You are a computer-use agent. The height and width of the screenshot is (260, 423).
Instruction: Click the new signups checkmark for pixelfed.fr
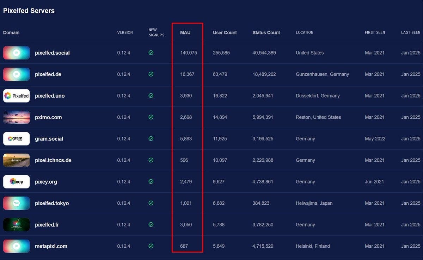[x=151, y=225]
